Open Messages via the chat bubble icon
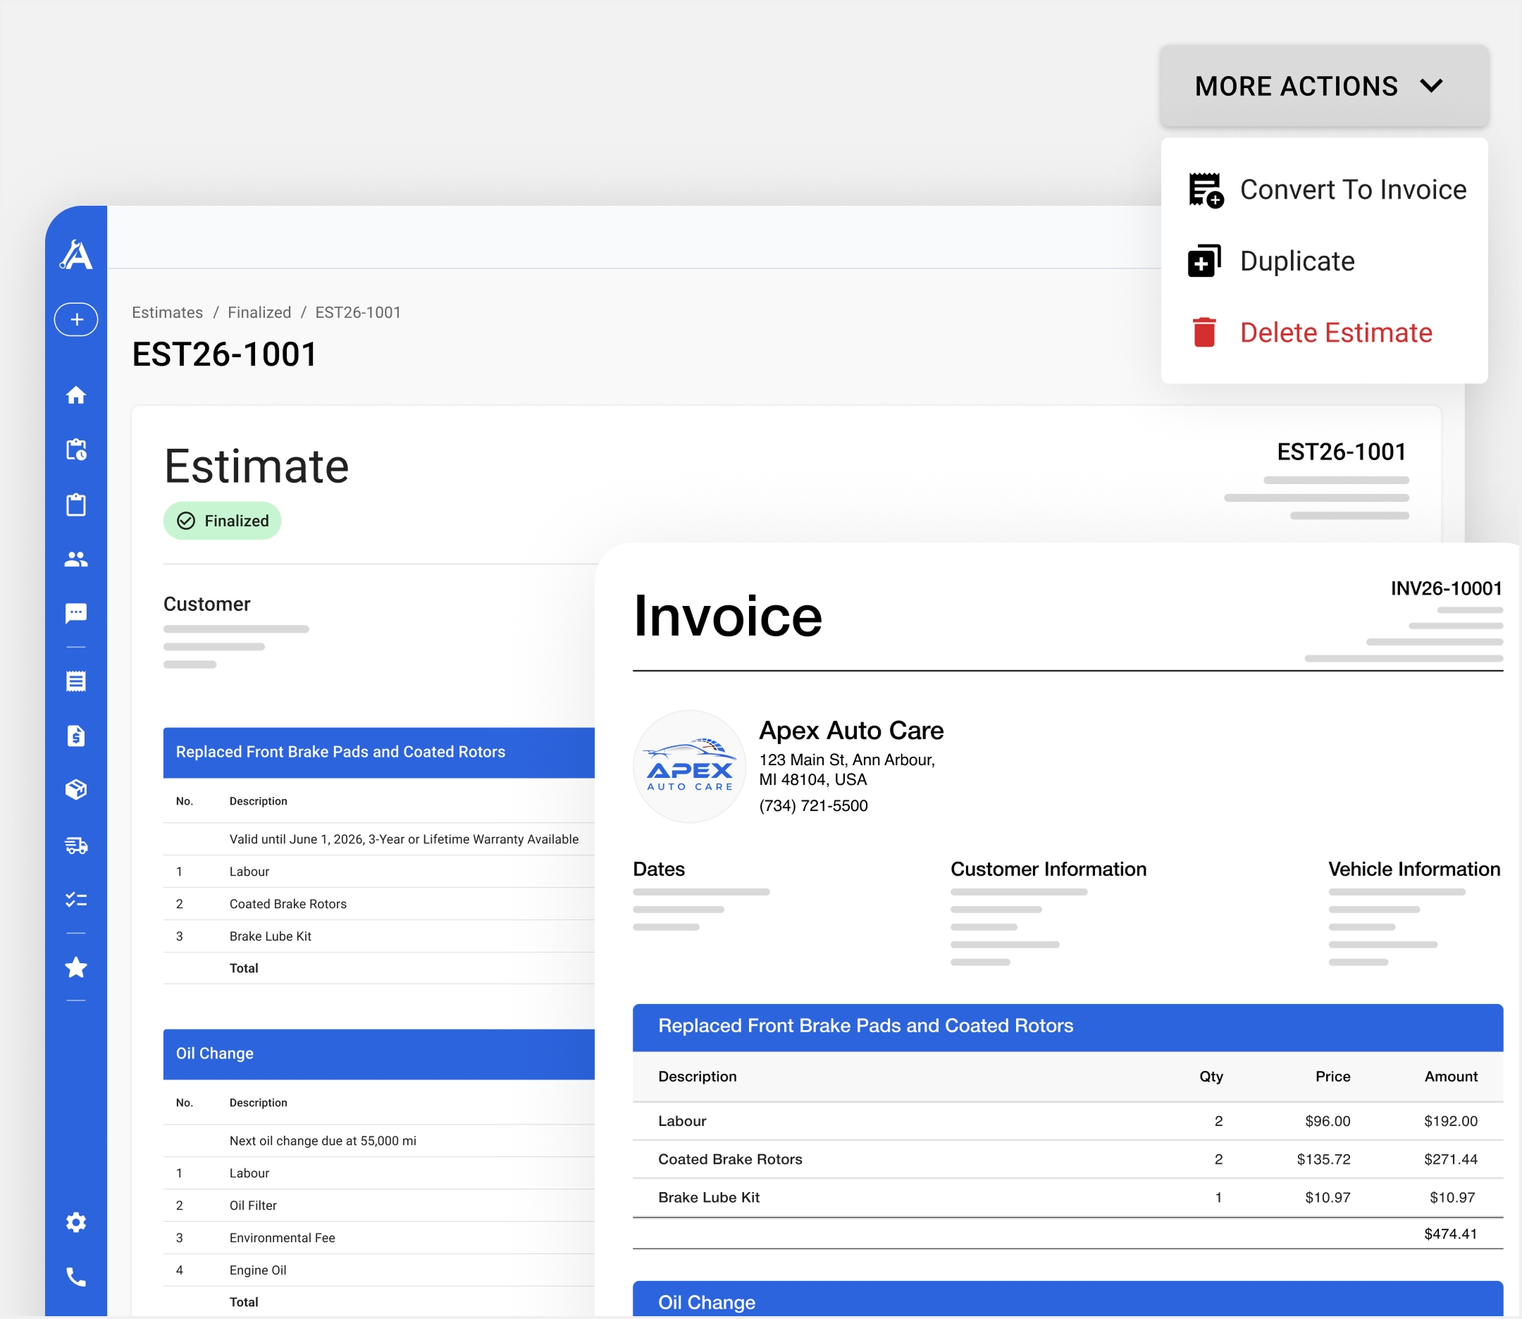This screenshot has height=1319, width=1522. pos(76,613)
